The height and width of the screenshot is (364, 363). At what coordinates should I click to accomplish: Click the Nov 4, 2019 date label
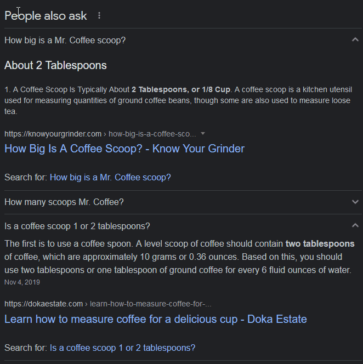pos(22,282)
